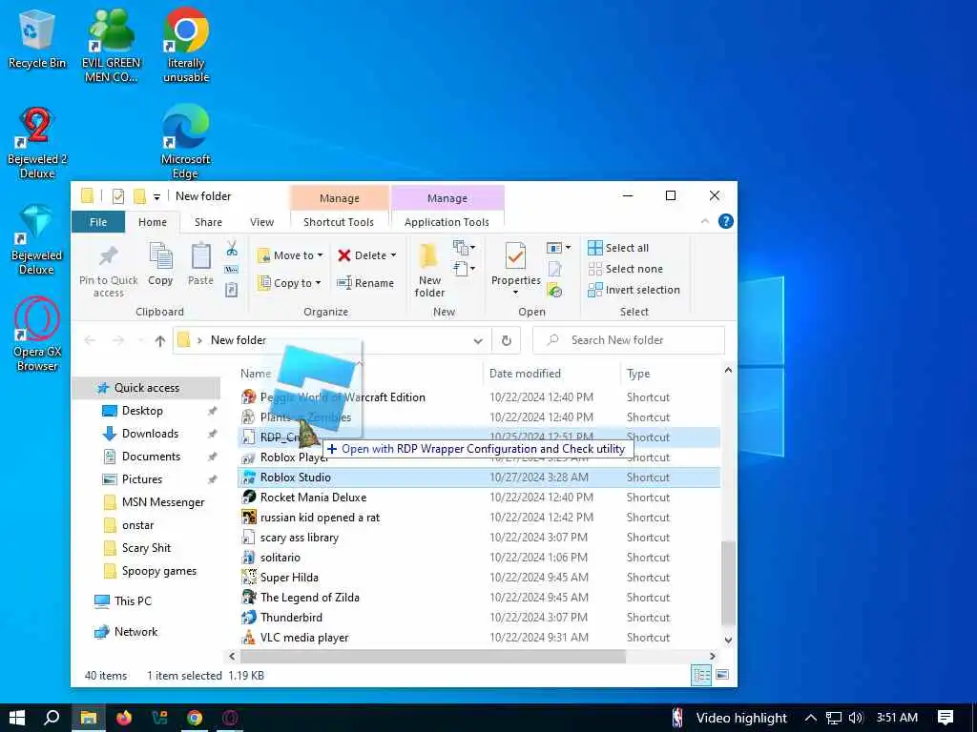977x732 pixels.
Task: Click the Edit icon in Open group
Action: click(554, 269)
